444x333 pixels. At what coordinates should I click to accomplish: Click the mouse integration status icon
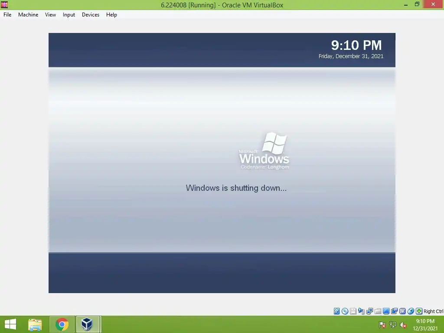tap(411, 311)
